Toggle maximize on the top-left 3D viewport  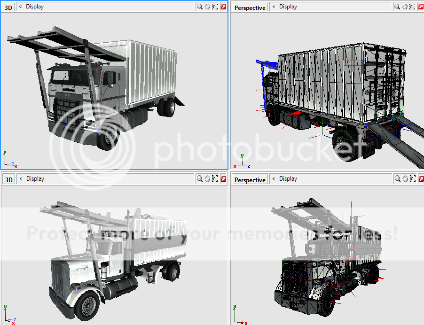coord(223,6)
